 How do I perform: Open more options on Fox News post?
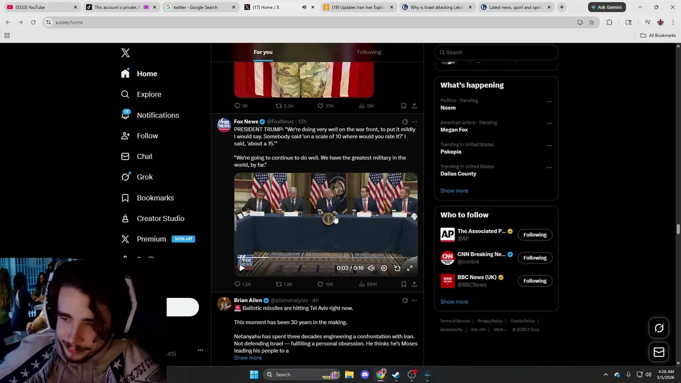pos(414,122)
